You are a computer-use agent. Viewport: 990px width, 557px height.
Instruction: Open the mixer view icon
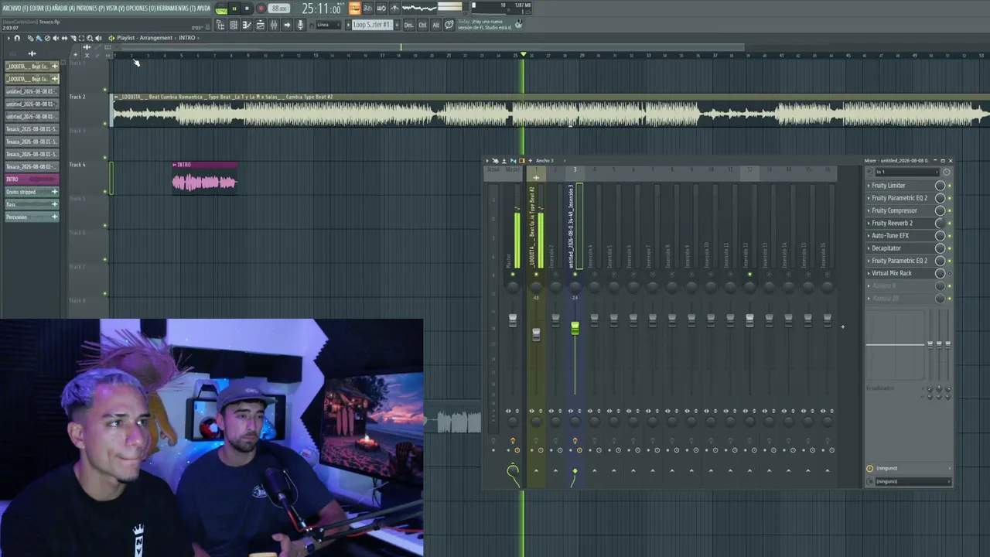pos(273,25)
